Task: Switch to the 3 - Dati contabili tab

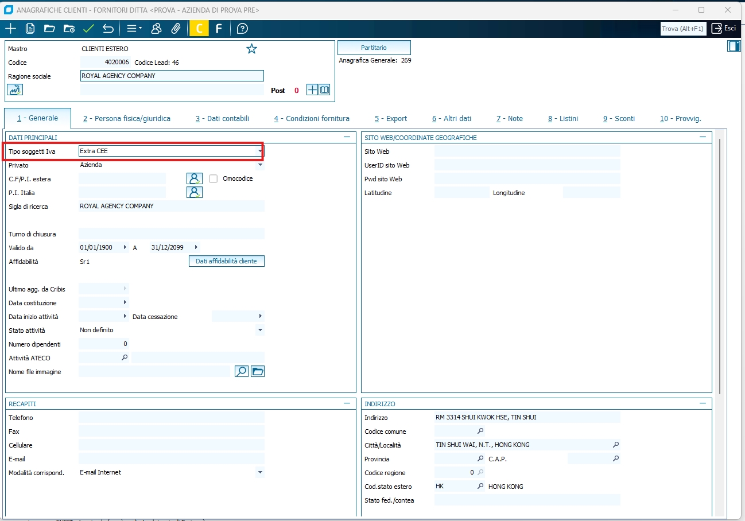Action: click(x=222, y=119)
